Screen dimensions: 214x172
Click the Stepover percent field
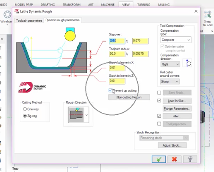click(117, 41)
